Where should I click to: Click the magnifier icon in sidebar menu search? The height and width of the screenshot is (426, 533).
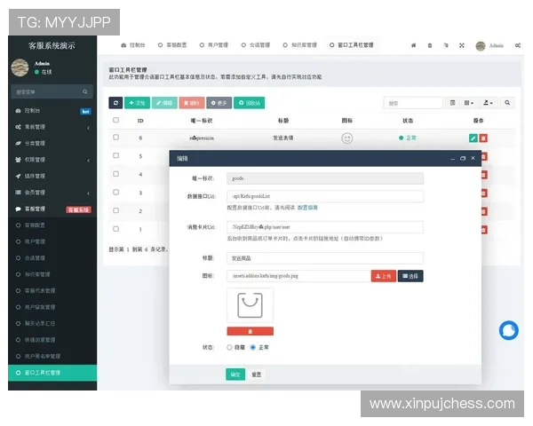(x=85, y=91)
